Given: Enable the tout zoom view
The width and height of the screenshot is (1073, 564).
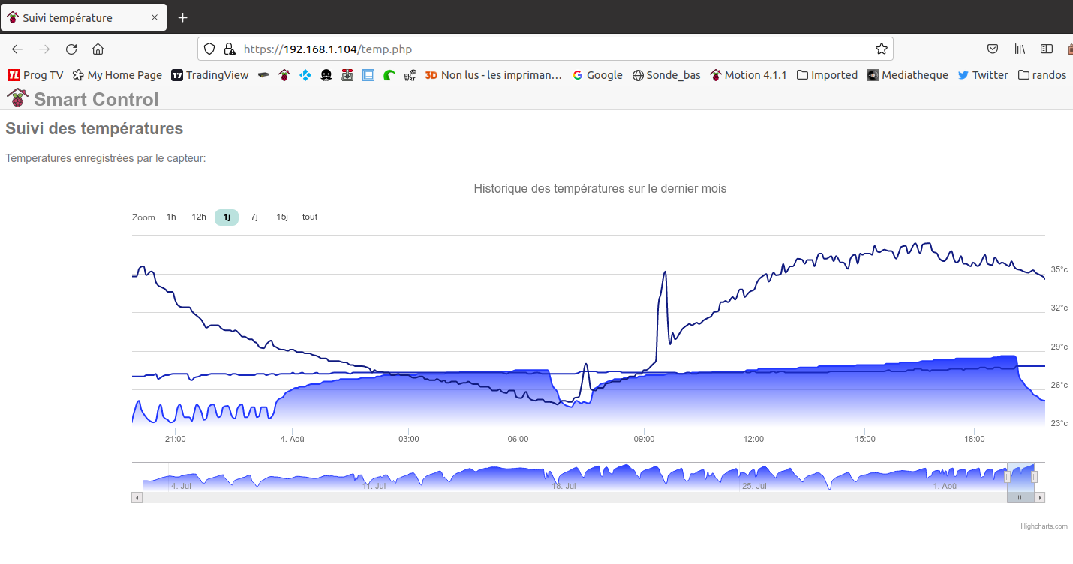Looking at the screenshot, I should 309,217.
